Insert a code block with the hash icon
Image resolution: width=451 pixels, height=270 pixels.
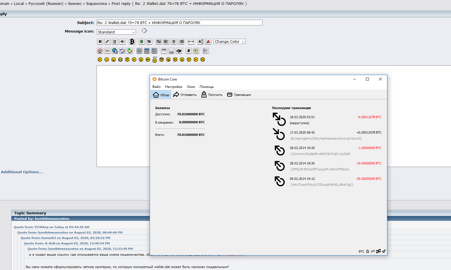coord(189,51)
